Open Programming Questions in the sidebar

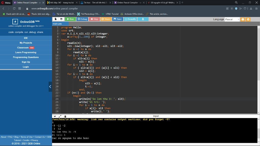click(x=26, y=57)
